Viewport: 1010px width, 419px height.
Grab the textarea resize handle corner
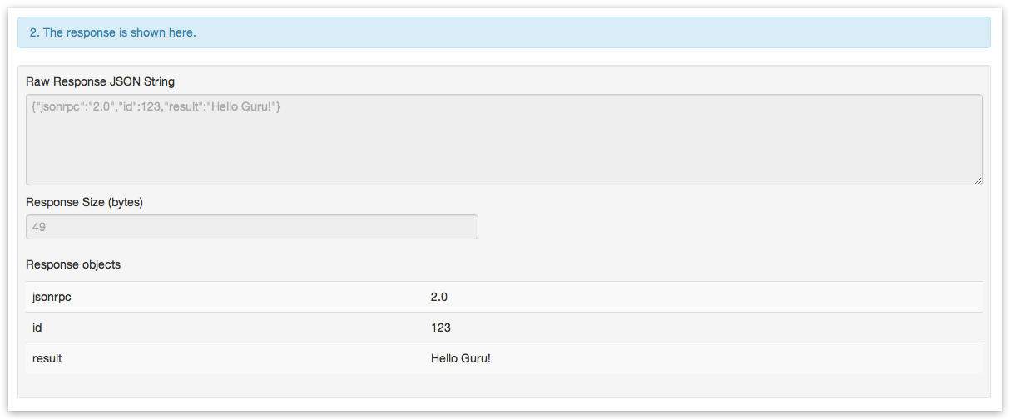coord(978,180)
